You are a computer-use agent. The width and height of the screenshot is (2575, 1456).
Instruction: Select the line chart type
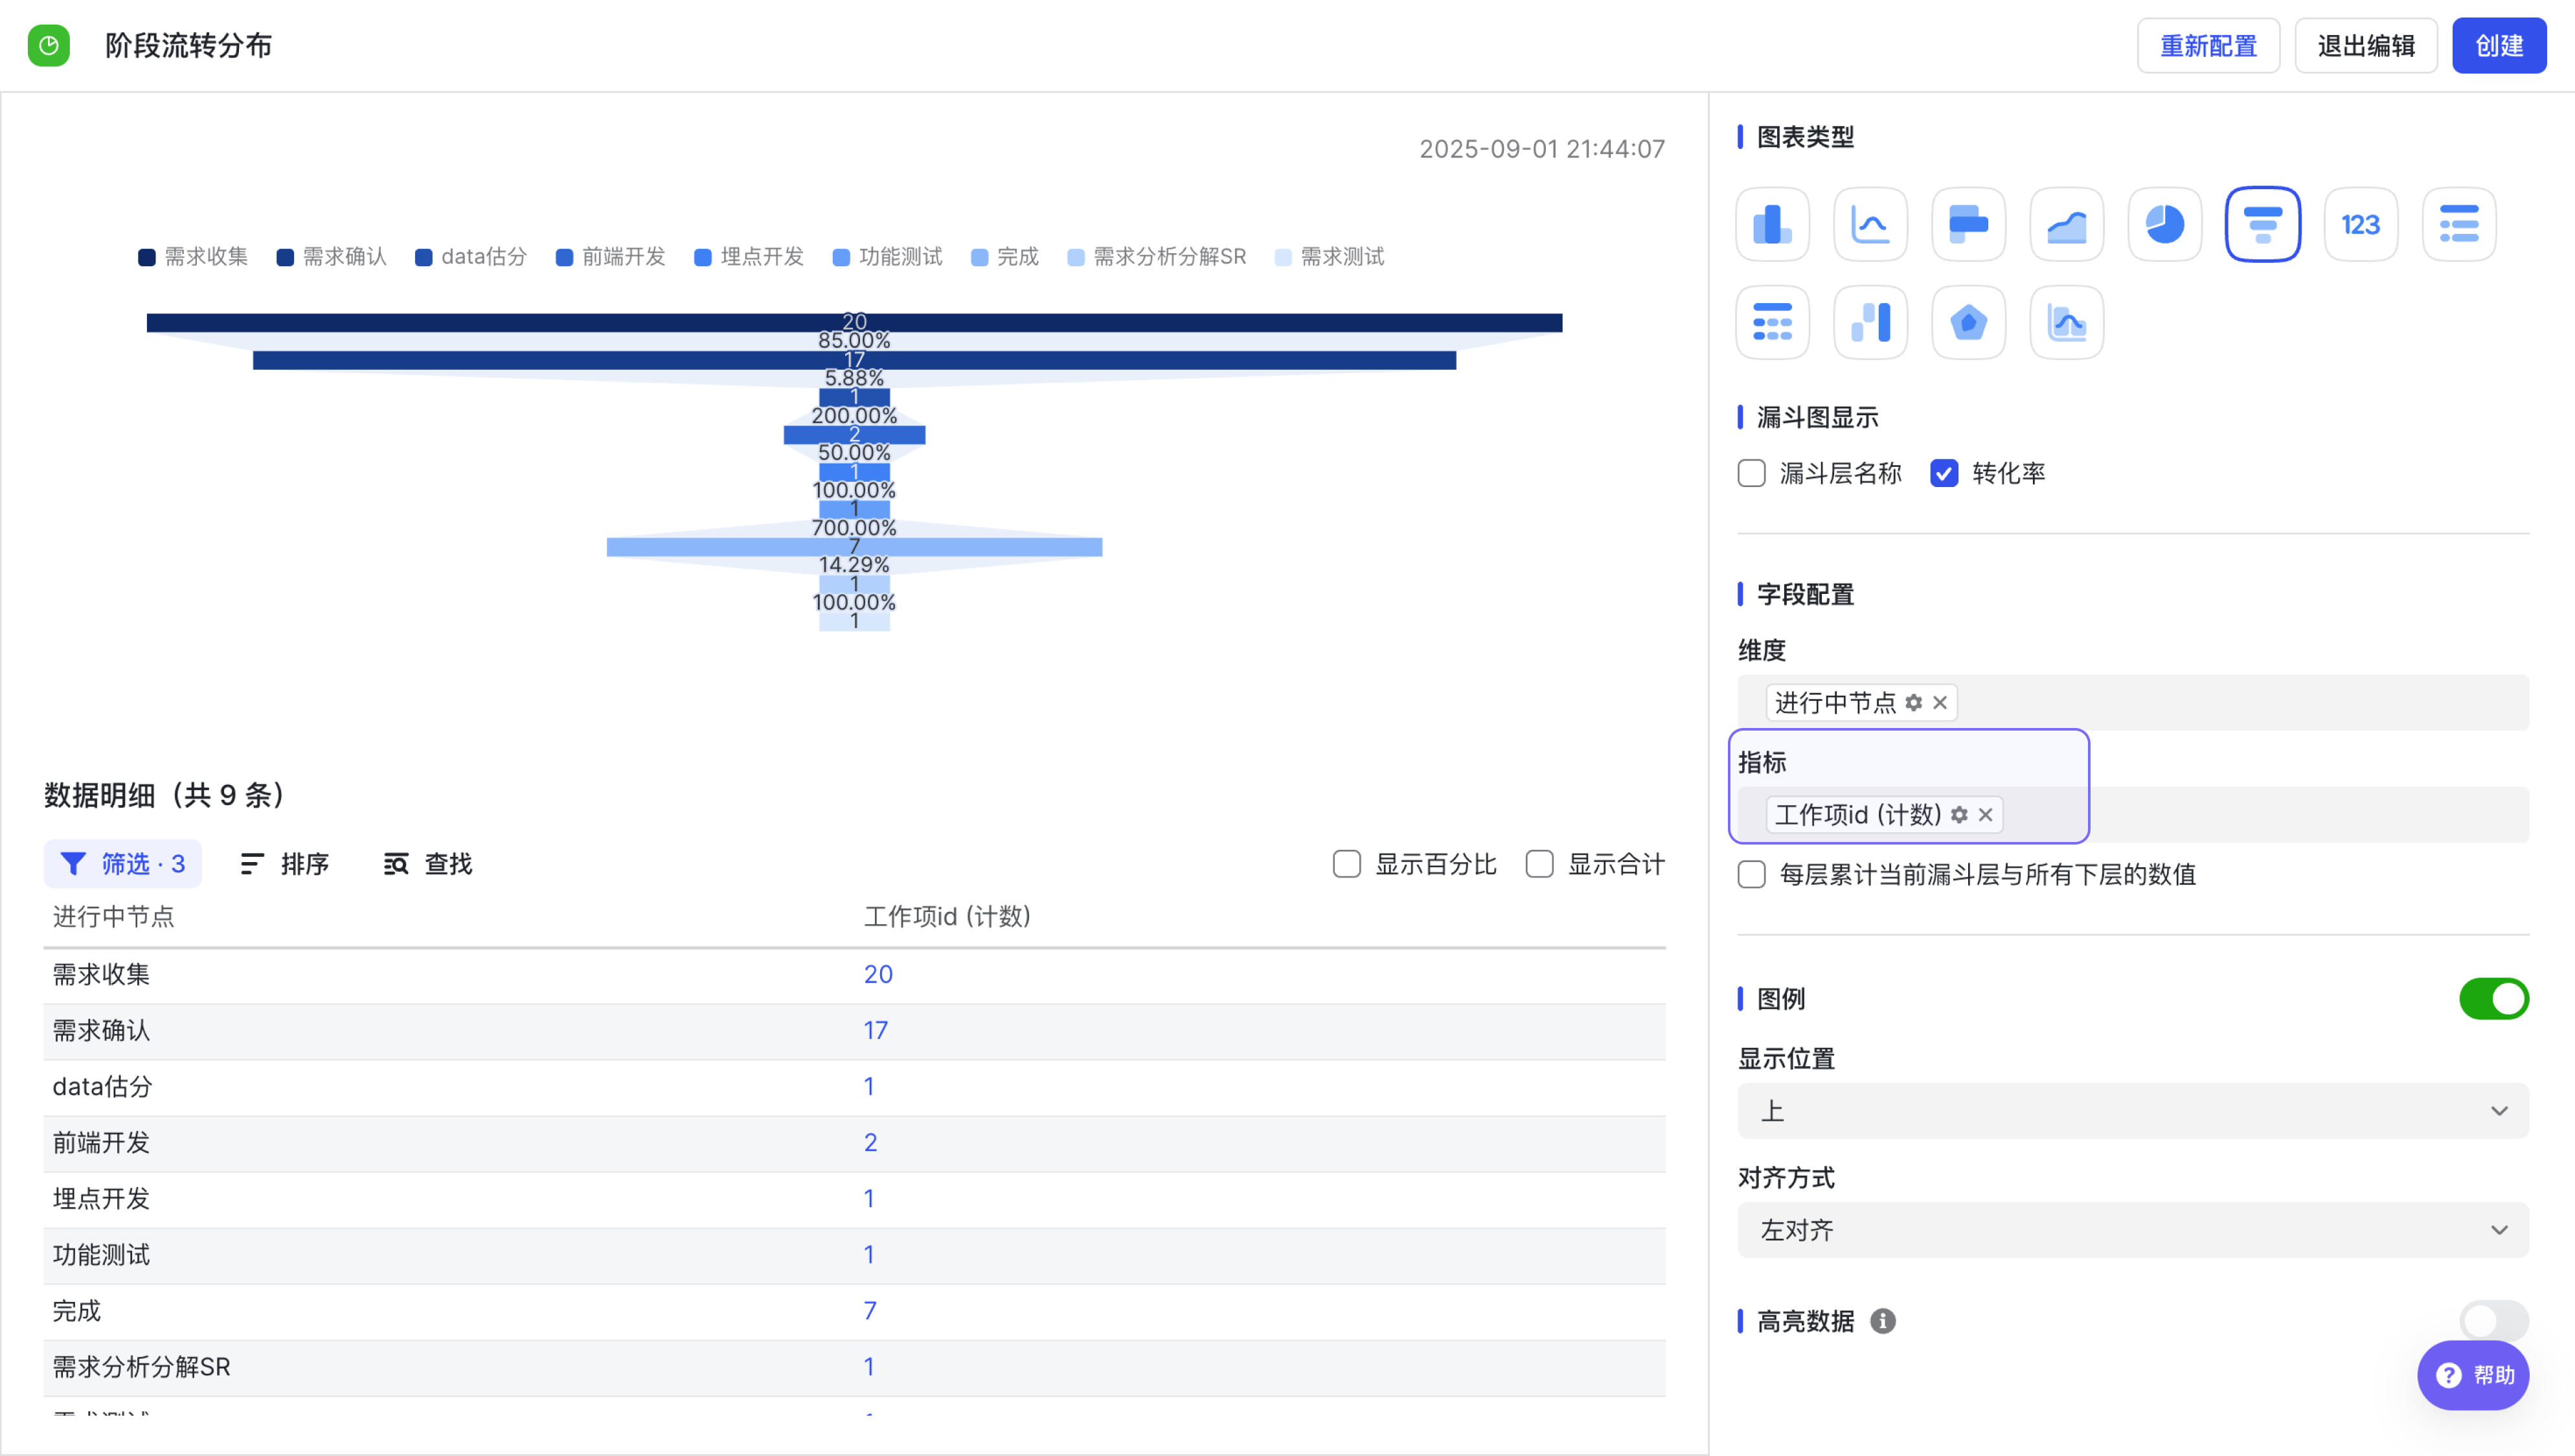point(1870,224)
